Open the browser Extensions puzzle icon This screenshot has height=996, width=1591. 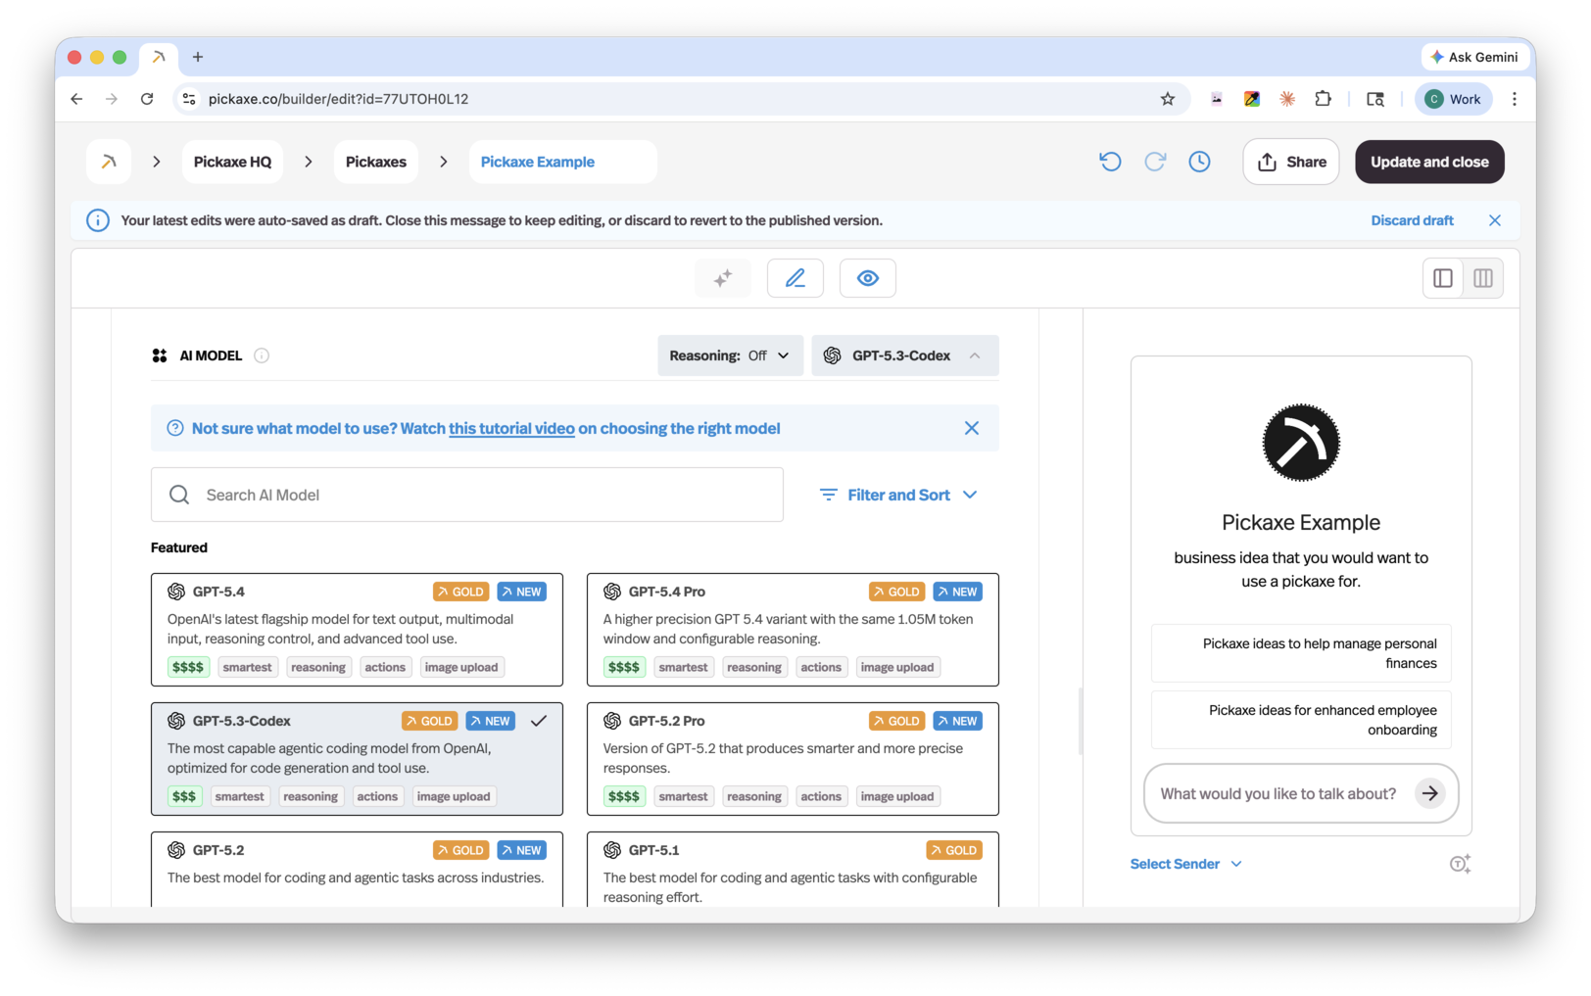(x=1324, y=99)
